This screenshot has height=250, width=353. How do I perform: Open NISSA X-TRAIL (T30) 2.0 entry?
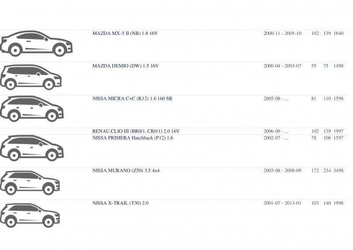click(x=120, y=203)
